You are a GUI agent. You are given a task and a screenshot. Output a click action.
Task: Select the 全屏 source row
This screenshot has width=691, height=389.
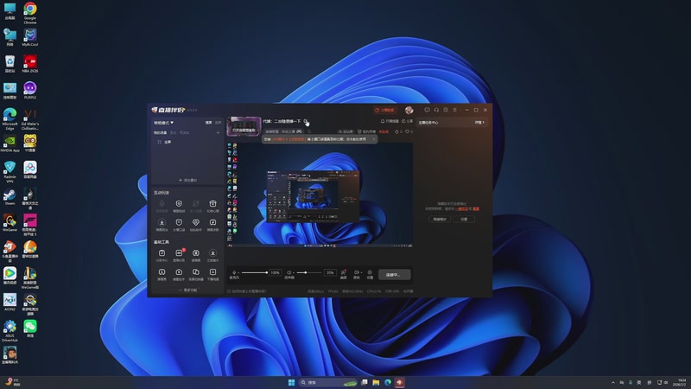pyautogui.click(x=187, y=142)
